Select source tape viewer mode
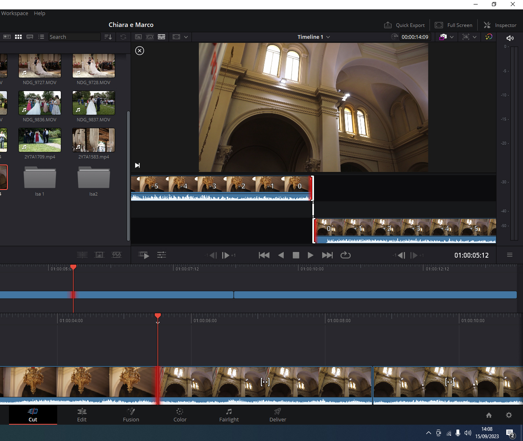 click(x=150, y=37)
